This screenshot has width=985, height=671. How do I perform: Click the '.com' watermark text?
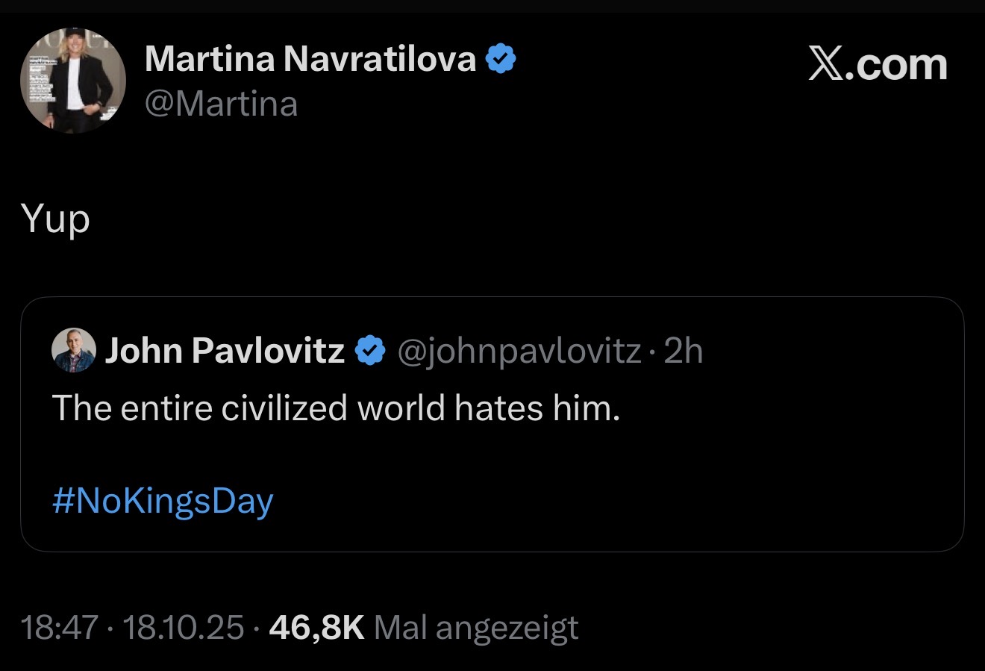coord(901,65)
